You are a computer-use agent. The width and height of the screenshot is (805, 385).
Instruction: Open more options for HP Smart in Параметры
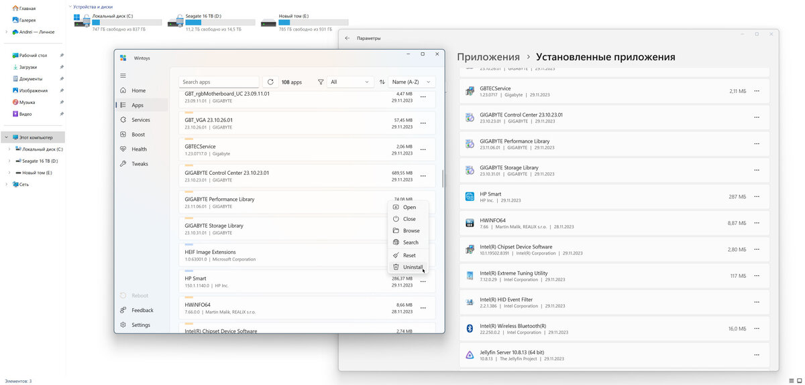[757, 197]
